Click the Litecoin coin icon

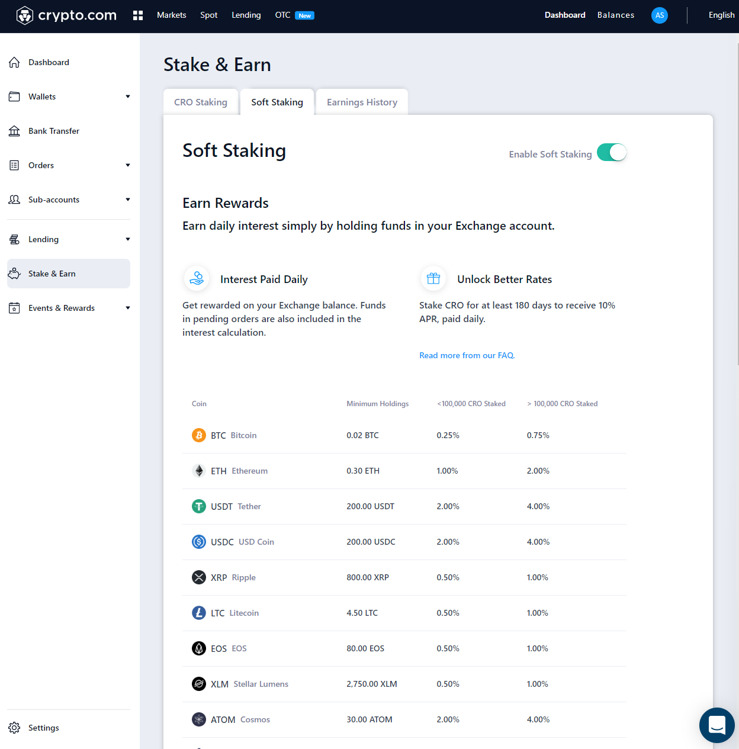click(x=199, y=613)
